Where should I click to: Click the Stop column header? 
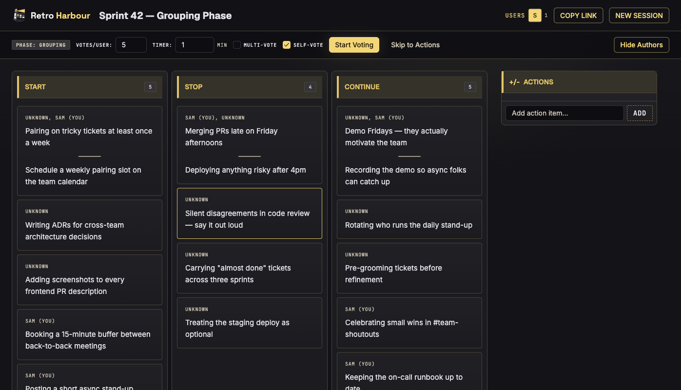pos(250,87)
